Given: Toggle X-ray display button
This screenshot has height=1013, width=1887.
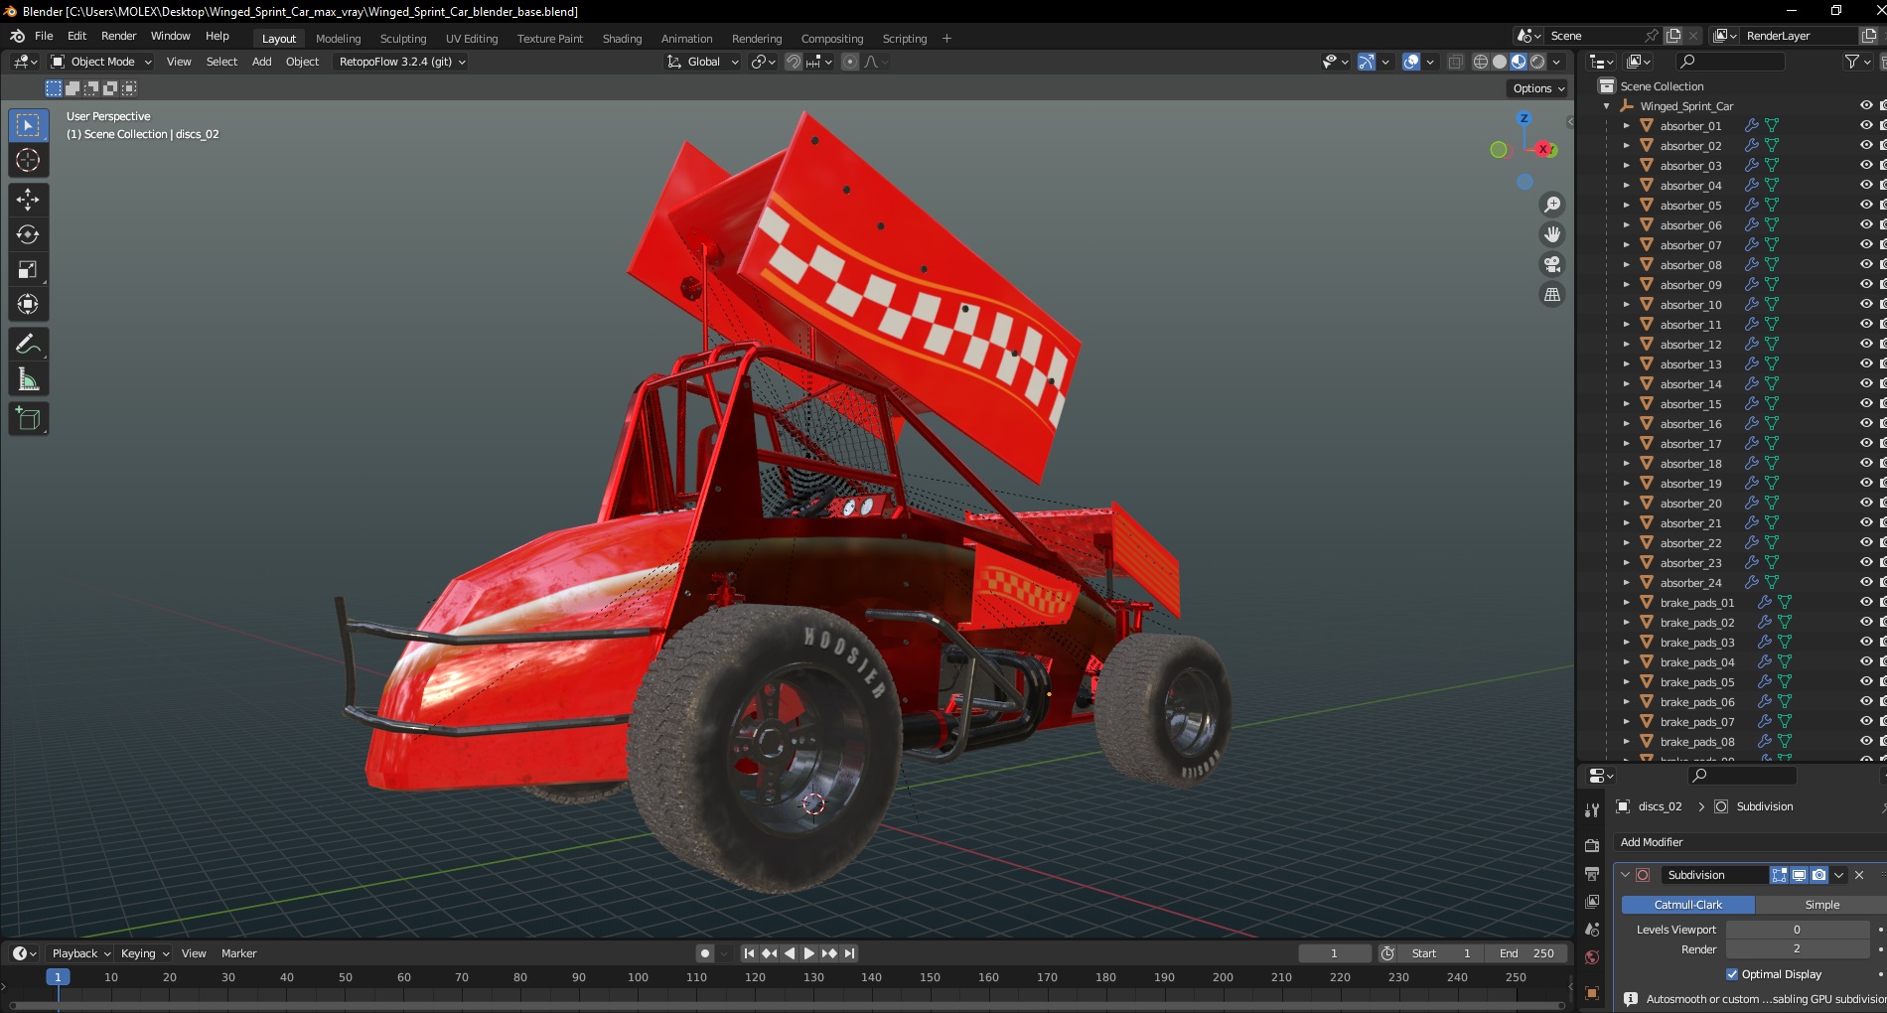Looking at the screenshot, I should coord(1455,62).
